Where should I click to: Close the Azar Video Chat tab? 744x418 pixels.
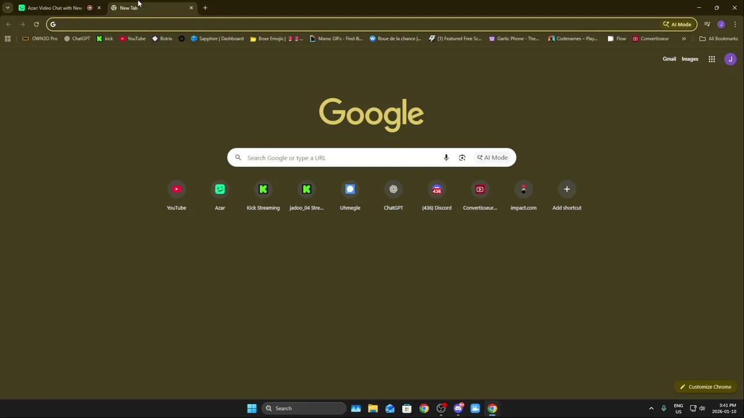99,8
